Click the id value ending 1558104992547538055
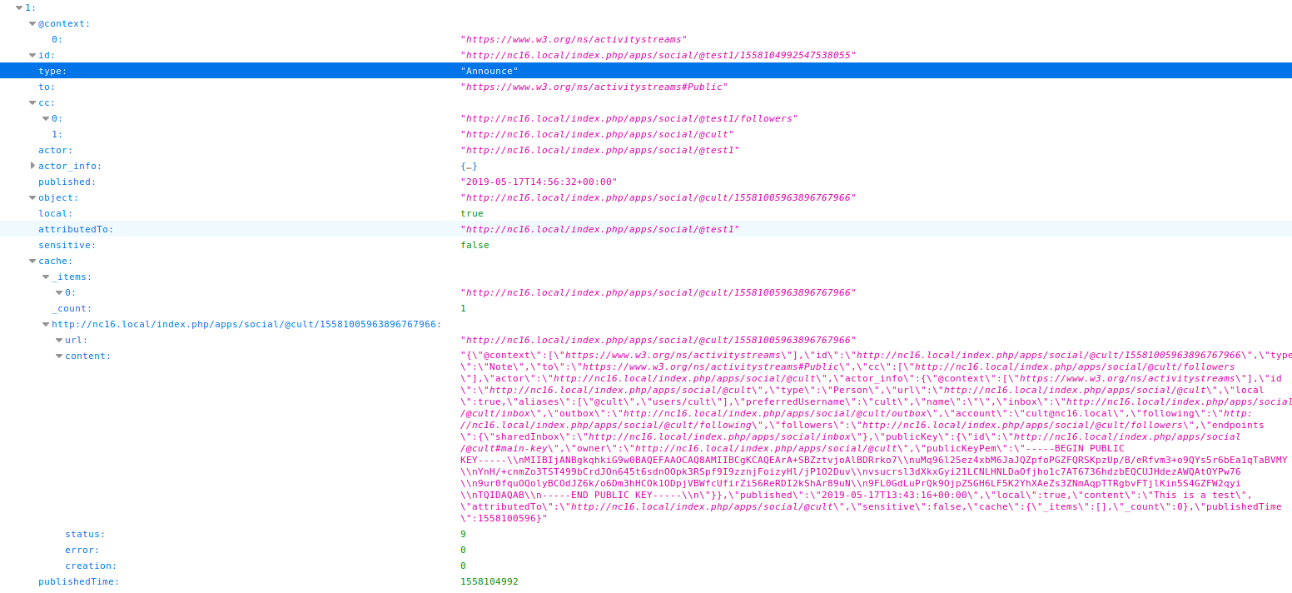This screenshot has height=593, width=1292. (x=658, y=55)
